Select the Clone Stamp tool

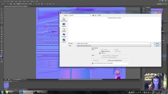click(x=2, y=27)
